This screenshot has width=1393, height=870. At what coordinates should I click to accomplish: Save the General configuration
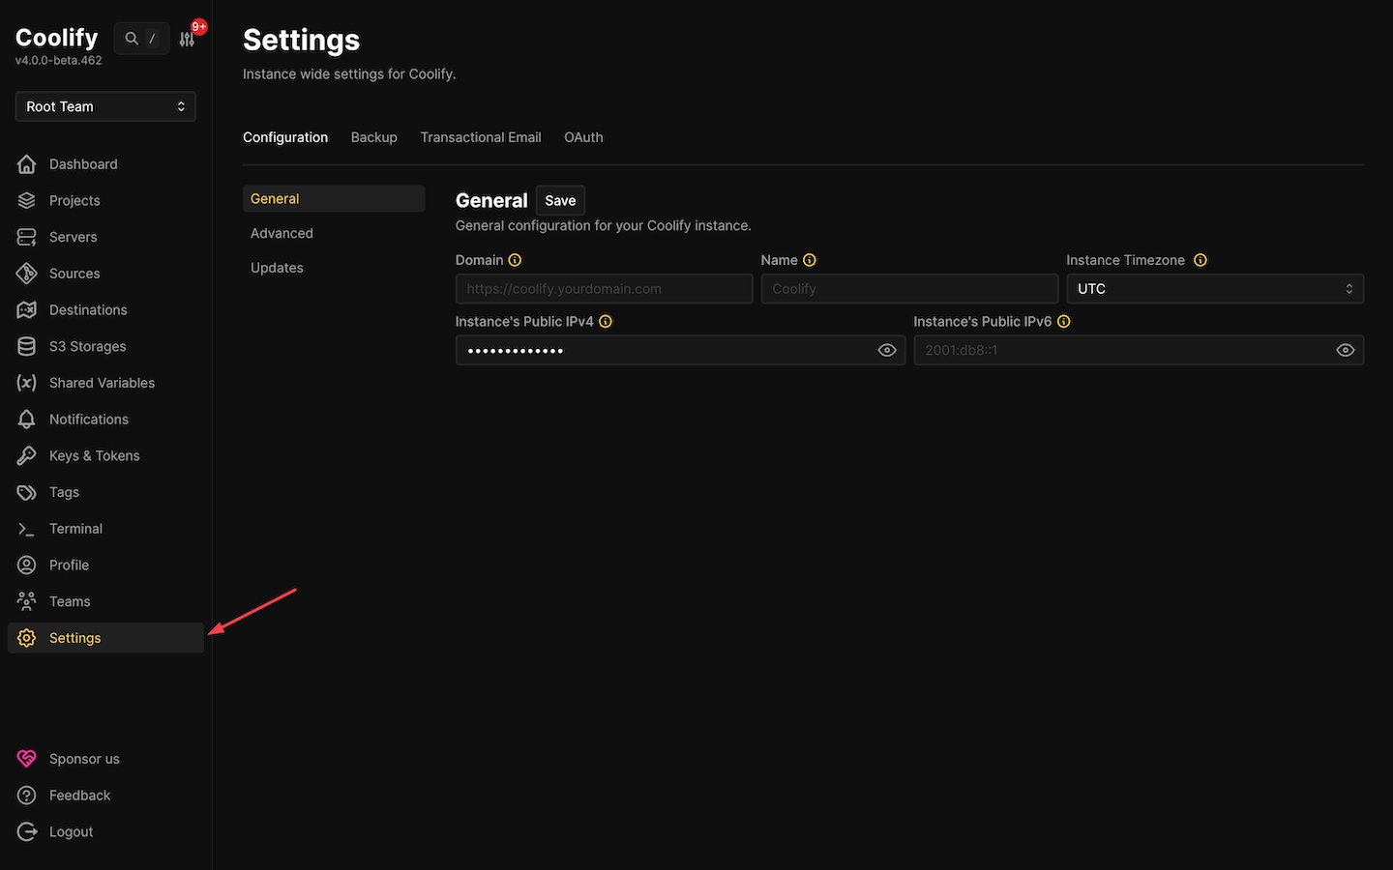point(560,200)
